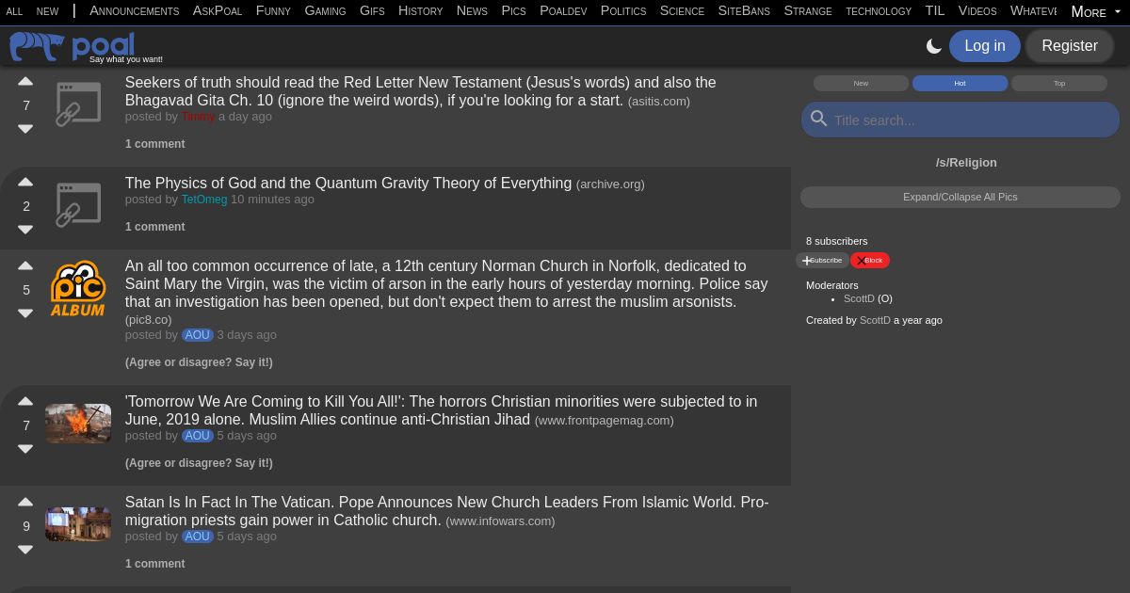Open the ScottD link after 'Created by'

coord(875,320)
